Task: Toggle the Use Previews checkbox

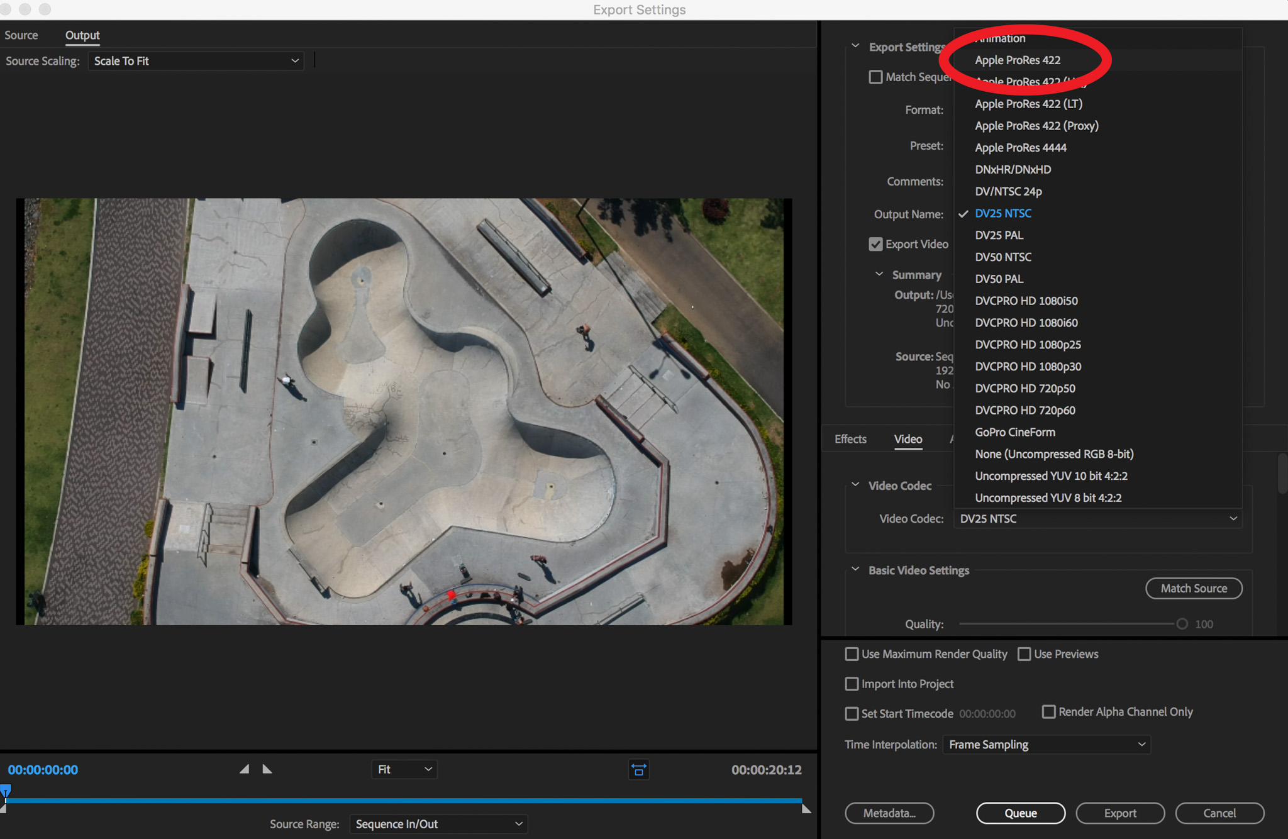Action: 1024,654
